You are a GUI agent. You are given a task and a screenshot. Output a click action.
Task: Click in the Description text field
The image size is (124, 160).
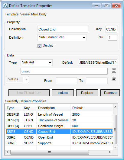pos(63,29)
